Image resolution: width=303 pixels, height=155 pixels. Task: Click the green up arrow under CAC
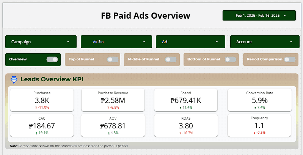click(x=36, y=133)
